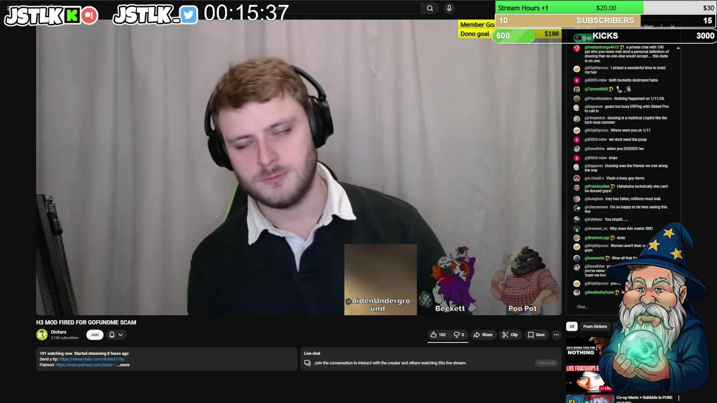Open chat panel three-dot options menu

[661, 26]
